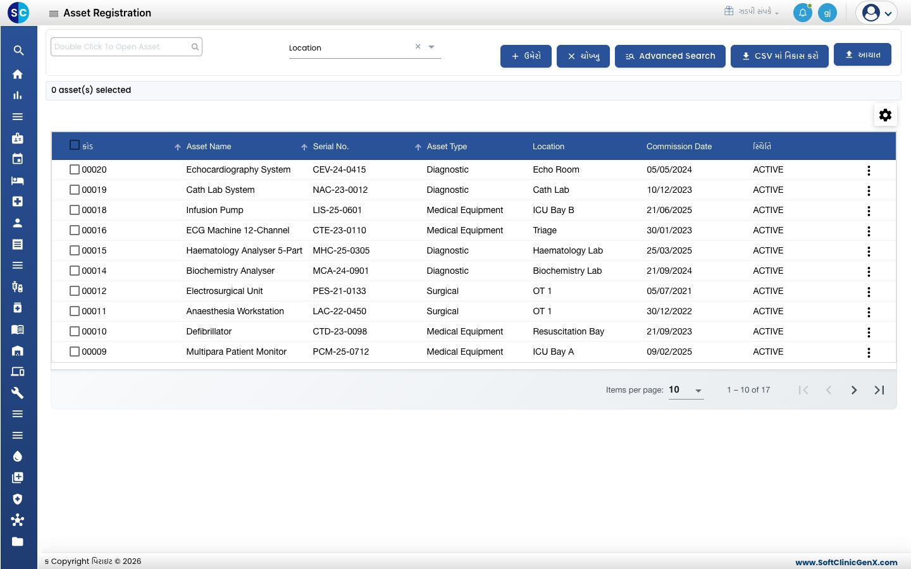
Task: Expand the ઝડપી સંપર્ક quick contact dropdown
Action: click(x=752, y=11)
